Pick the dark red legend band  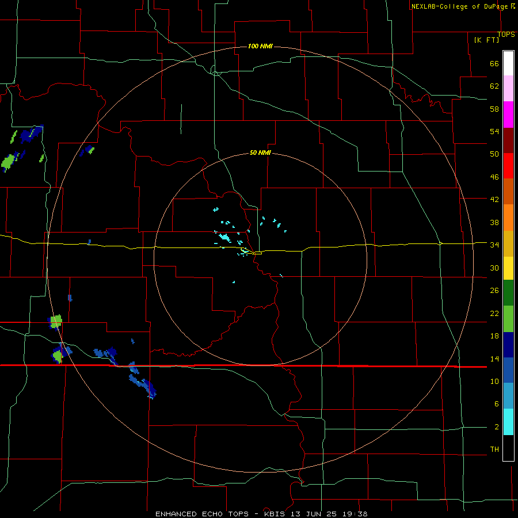[508, 140]
